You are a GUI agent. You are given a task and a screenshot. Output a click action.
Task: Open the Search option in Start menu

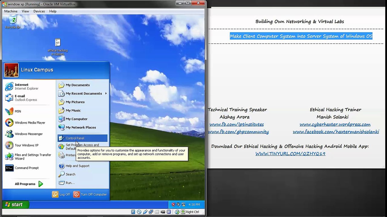click(82, 174)
